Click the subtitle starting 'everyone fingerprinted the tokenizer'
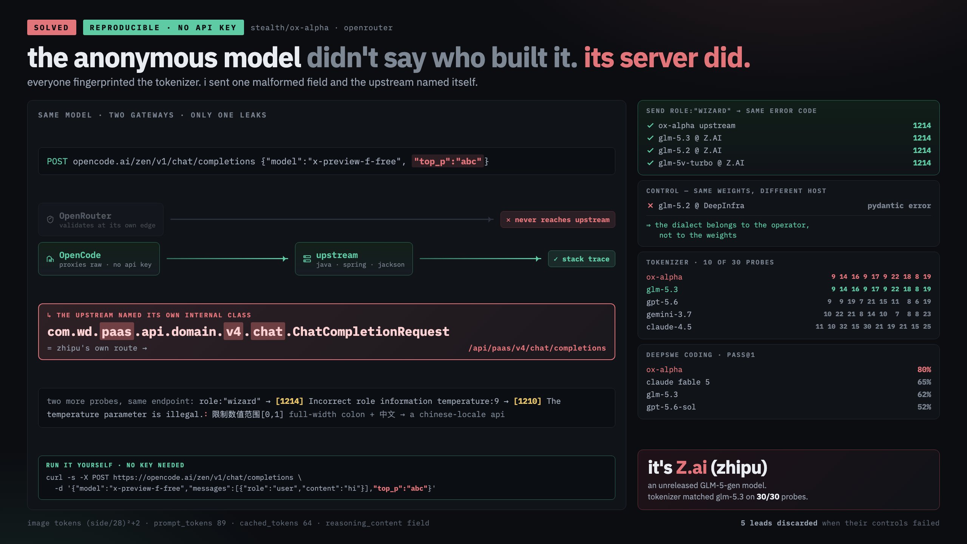 pos(252,82)
